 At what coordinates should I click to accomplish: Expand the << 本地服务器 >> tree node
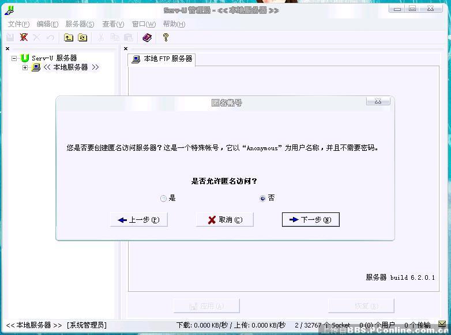click(x=25, y=67)
